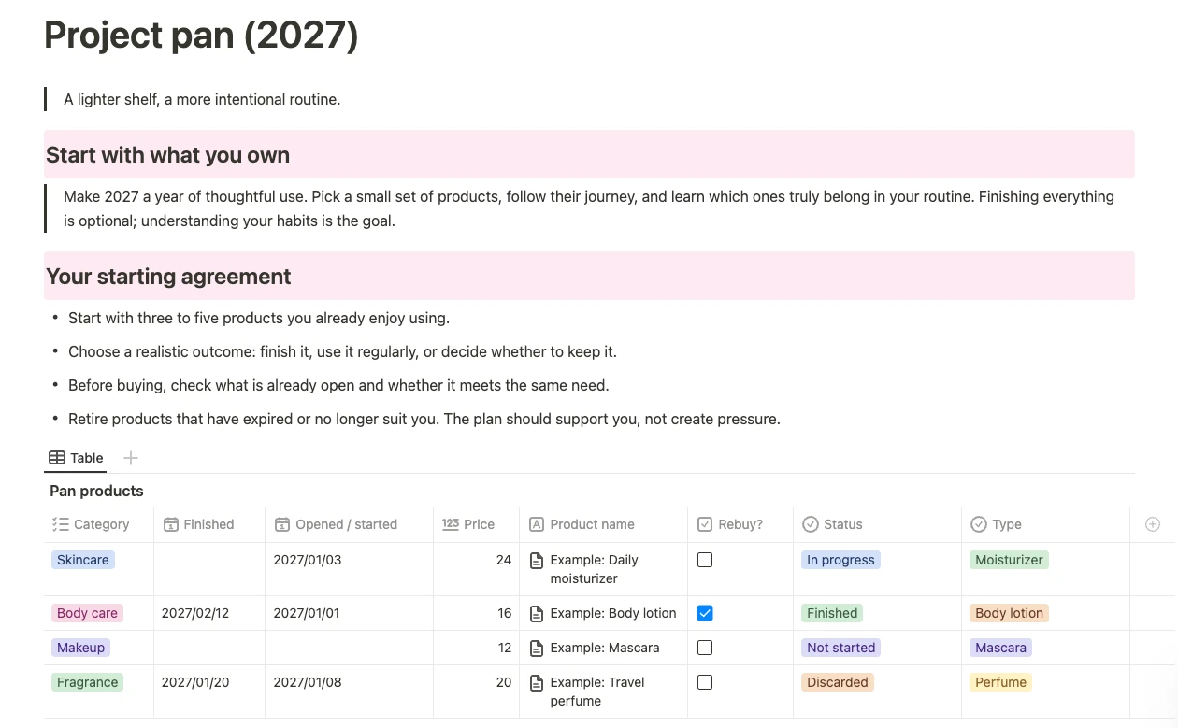The width and height of the screenshot is (1178, 728).
Task: Click the Status column circle icon
Action: [x=811, y=524]
